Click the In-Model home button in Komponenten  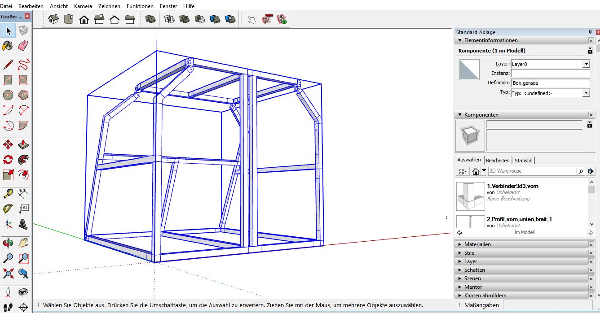pyautogui.click(x=476, y=171)
